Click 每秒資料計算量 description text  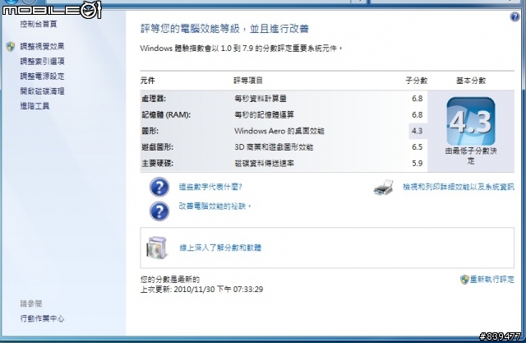(261, 99)
